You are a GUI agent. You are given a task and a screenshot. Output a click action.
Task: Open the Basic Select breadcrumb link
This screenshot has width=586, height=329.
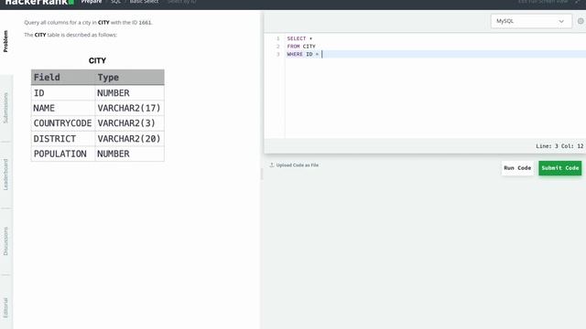(144, 2)
